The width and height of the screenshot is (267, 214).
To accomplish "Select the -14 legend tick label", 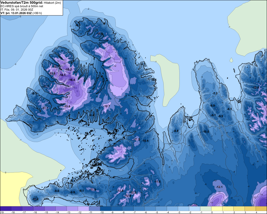I will [57, 212].
